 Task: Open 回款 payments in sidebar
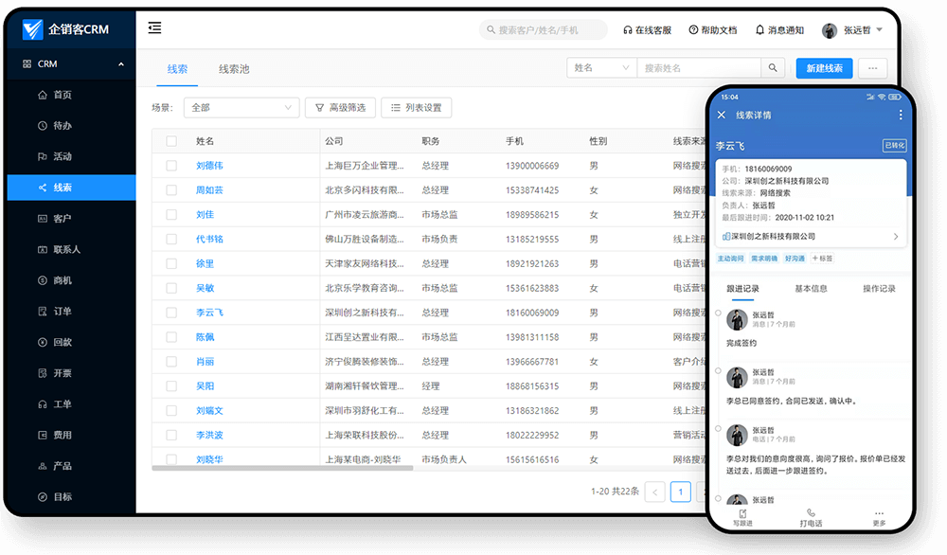(71, 342)
